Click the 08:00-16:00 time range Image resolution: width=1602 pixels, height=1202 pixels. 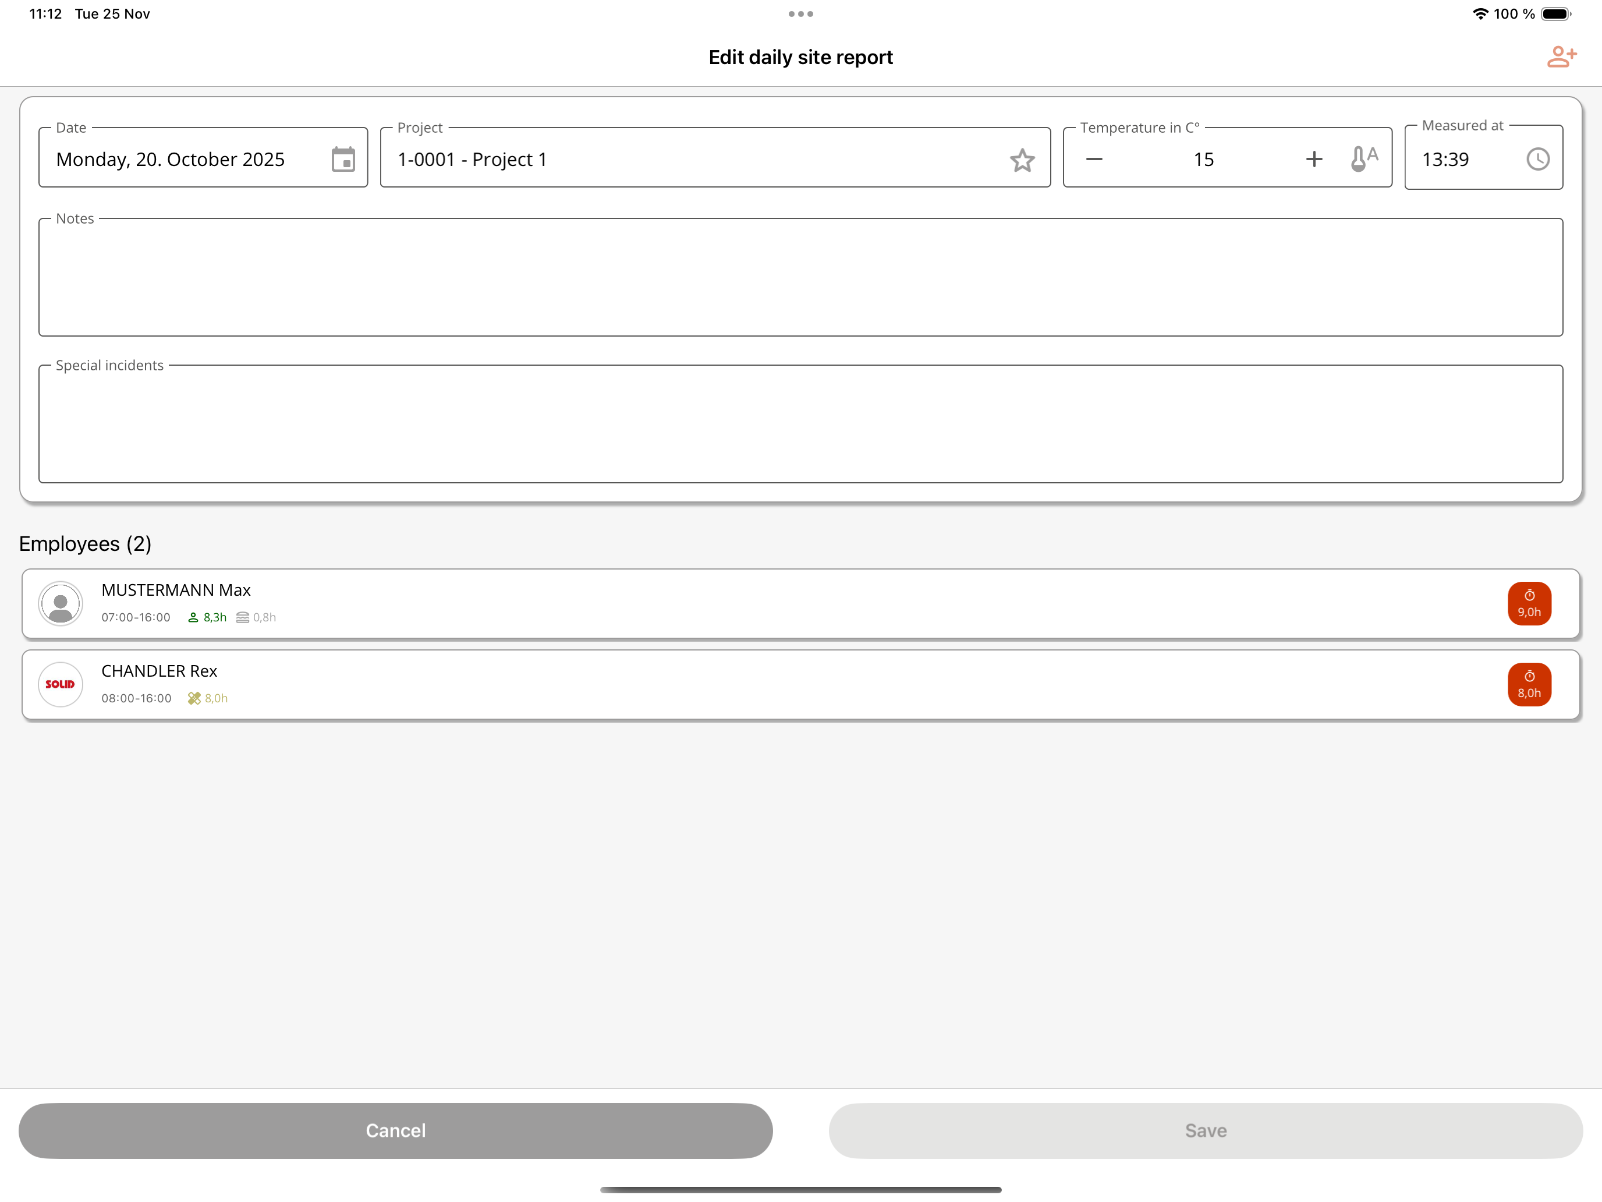[x=136, y=698]
